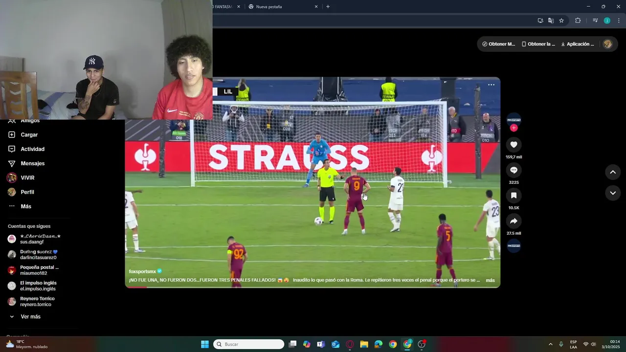Close the Nueva pestaña tab
The image size is (626, 352).
point(316,7)
